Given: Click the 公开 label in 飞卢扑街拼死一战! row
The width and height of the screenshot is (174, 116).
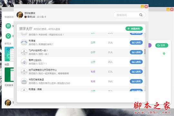Looking at the screenshot, I should (x=93, y=52).
